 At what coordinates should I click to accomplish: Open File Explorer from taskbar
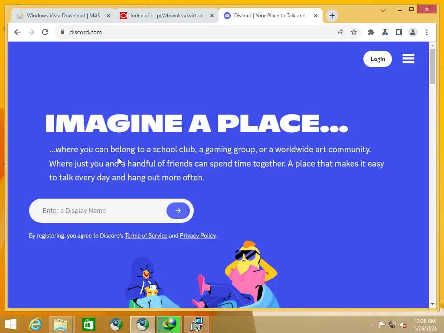click(x=62, y=324)
